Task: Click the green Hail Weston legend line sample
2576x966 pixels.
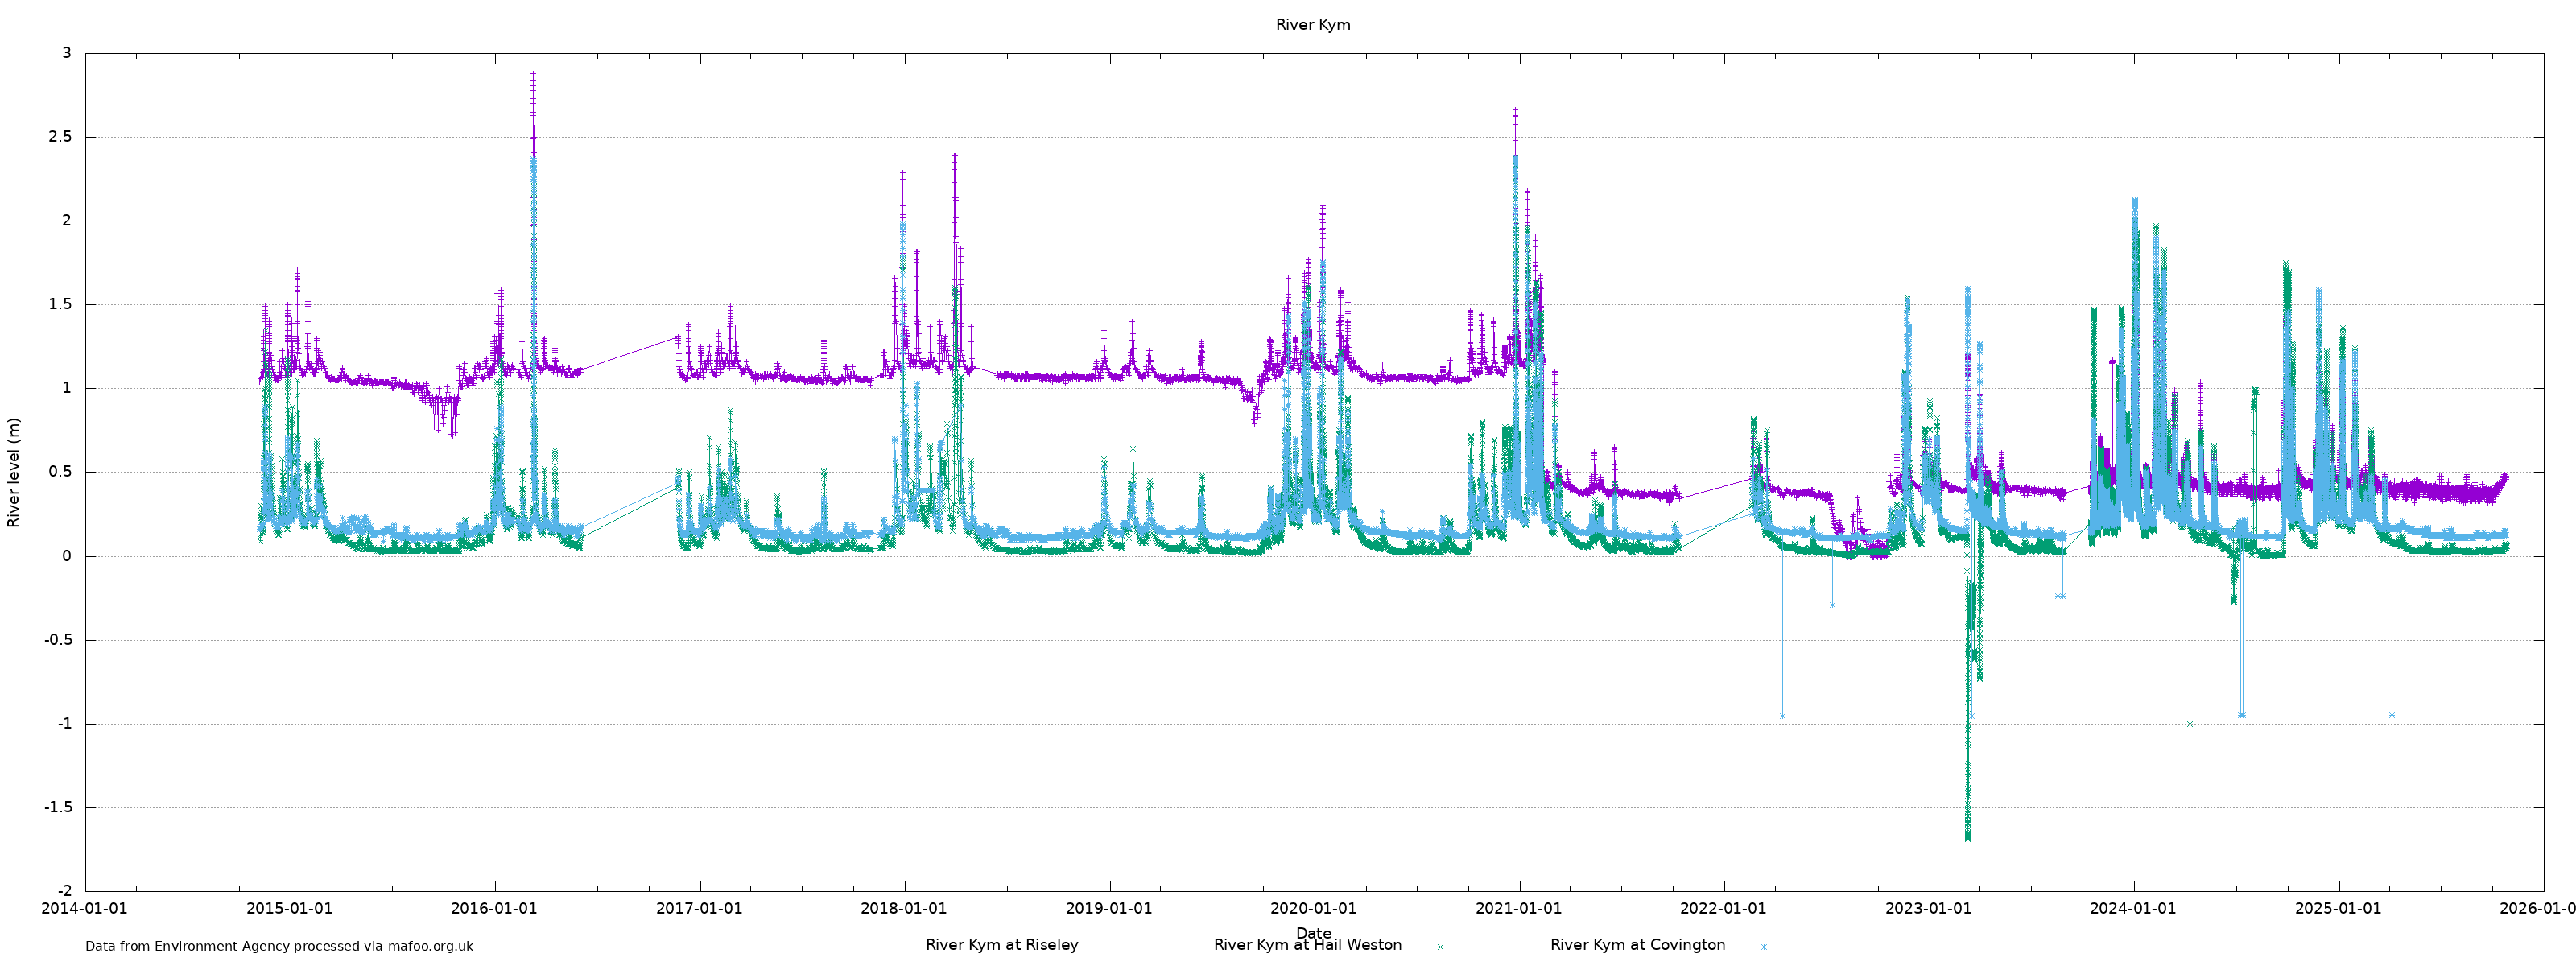Action: (1440, 946)
